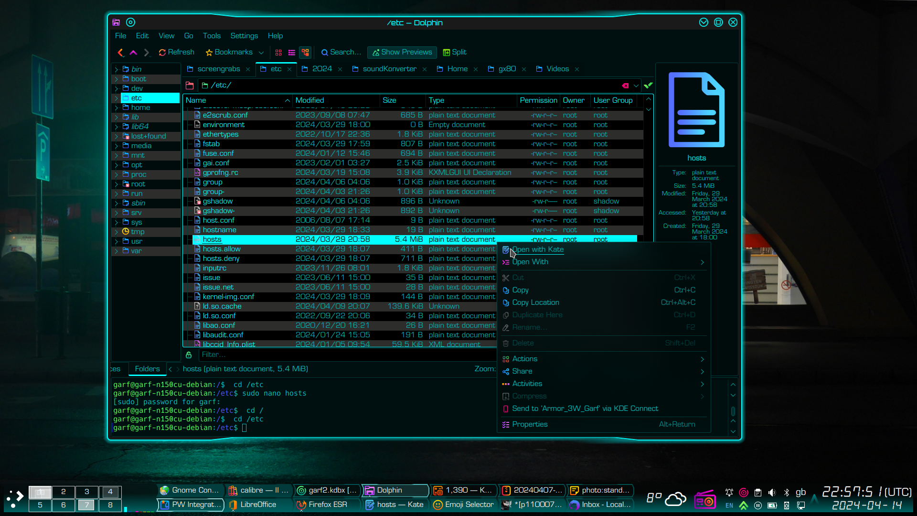The height and width of the screenshot is (516, 917).
Task: Show hidden system tray icons arrow
Action: pyautogui.click(x=814, y=499)
